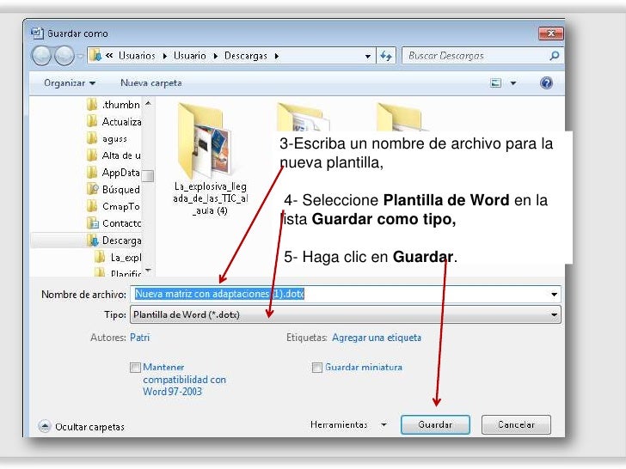
Task: Select Usuario in the address path
Action: (x=190, y=56)
